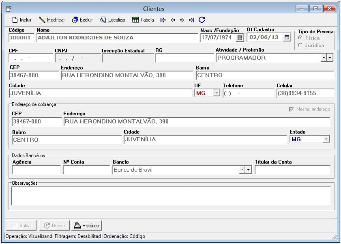Screen dimensions: 341x244
Task: Click the Titular da Conta field
Action: 293,170
